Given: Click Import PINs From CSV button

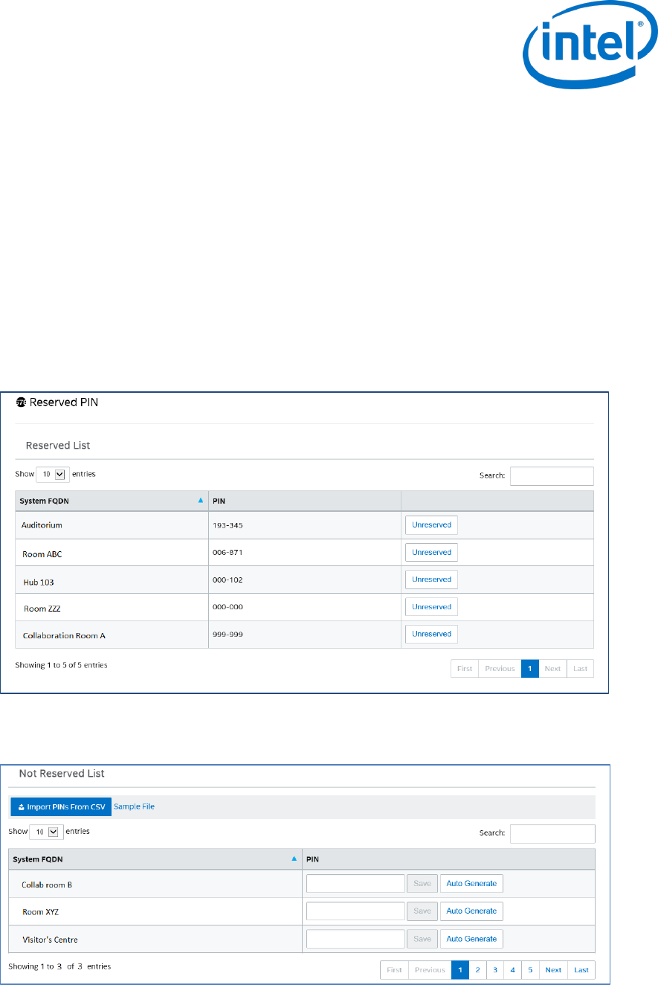Looking at the screenshot, I should tap(61, 806).
